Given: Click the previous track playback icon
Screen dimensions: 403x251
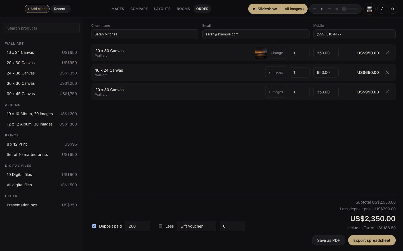Looking at the screenshot, I should tap(315, 9).
